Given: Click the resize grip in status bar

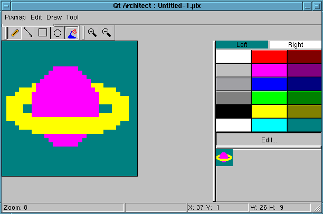Looking at the screenshot, I should [x=317, y=208].
